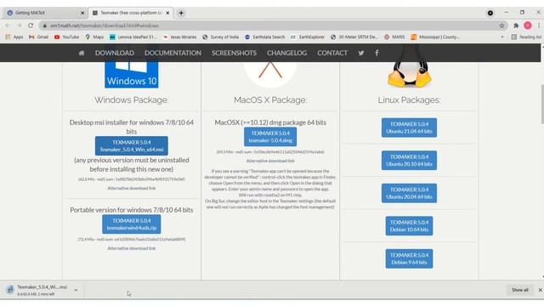Switch to the Getting MiKTeX tab

44,13
